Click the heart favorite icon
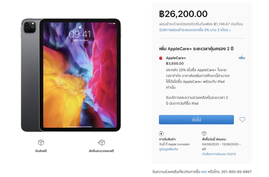 pos(242,119)
